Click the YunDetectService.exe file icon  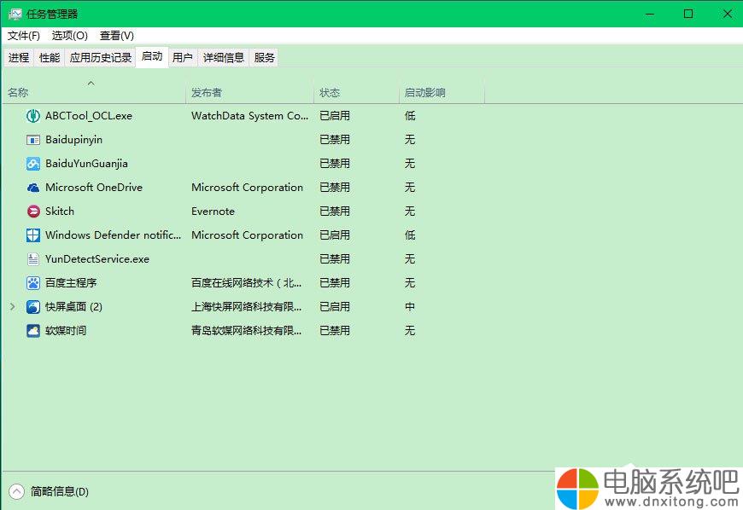point(33,259)
